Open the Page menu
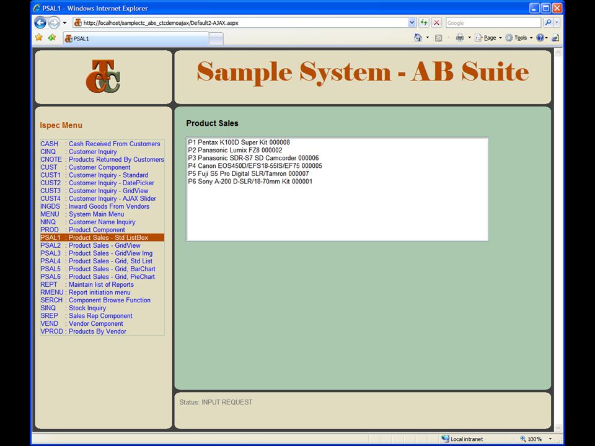595x446 pixels. point(488,38)
